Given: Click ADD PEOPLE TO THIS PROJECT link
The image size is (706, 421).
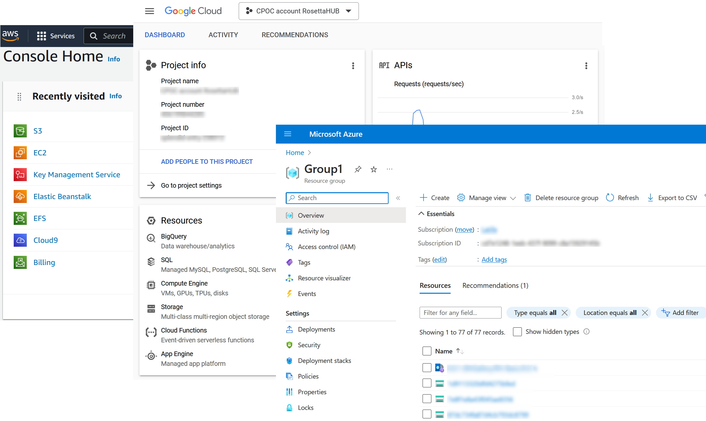Looking at the screenshot, I should point(207,162).
